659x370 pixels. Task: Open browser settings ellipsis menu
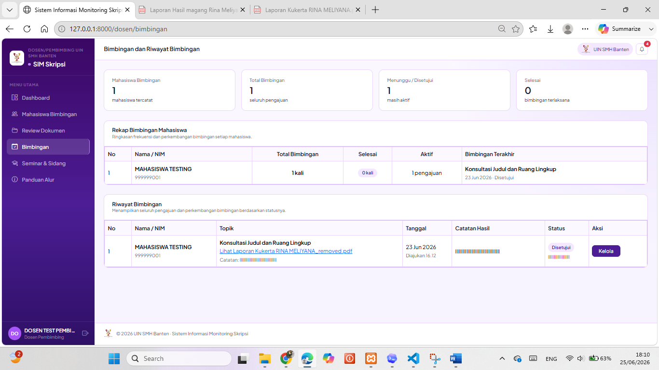point(585,29)
